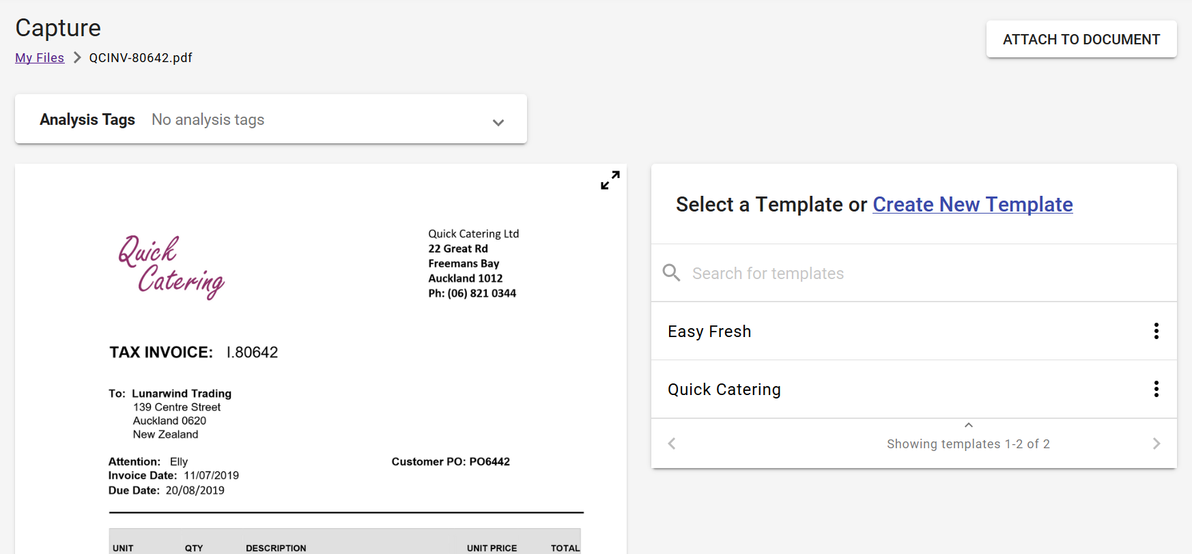Click the Showing templates 1-2 of 2 label
This screenshot has width=1192, height=554.
click(x=968, y=443)
